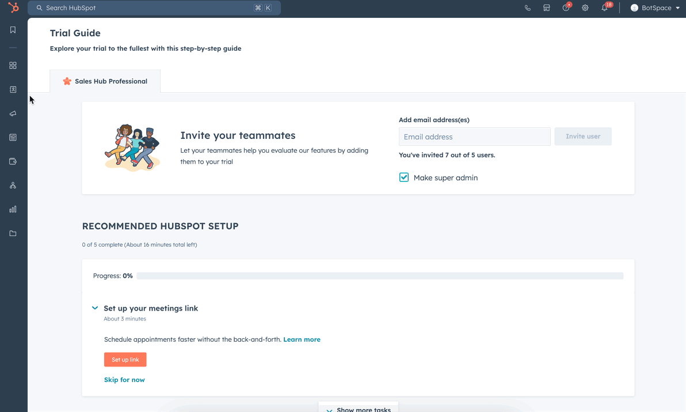Open the Automation workflows icon in sidebar

(x=13, y=185)
